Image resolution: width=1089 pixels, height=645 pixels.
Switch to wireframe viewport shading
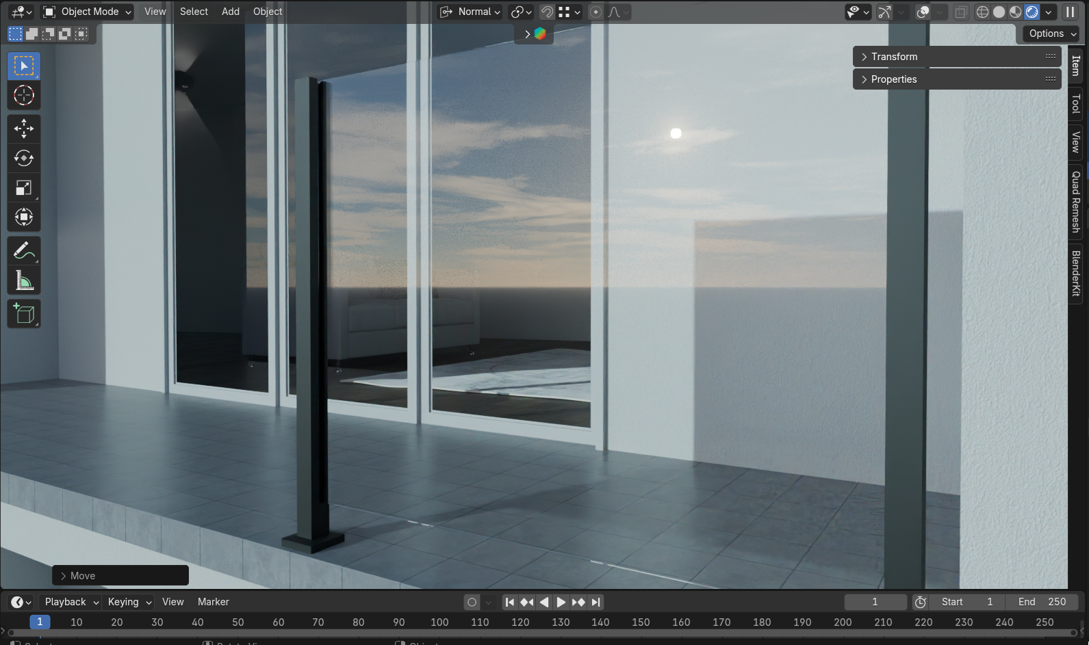(982, 12)
